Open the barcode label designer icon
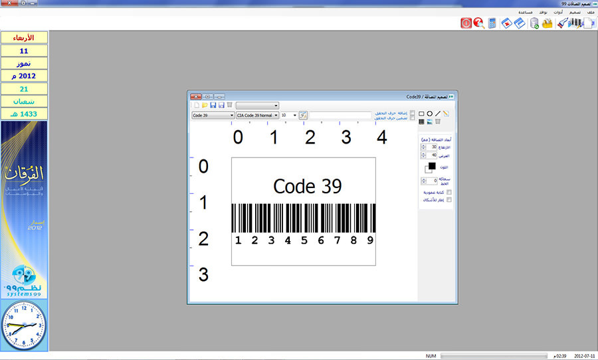Image resolution: width=598 pixels, height=360 pixels. coord(575,23)
